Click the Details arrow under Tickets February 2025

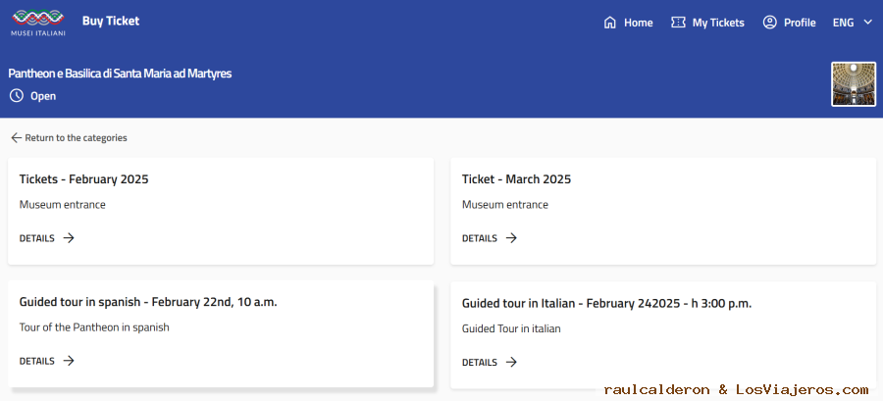point(69,238)
